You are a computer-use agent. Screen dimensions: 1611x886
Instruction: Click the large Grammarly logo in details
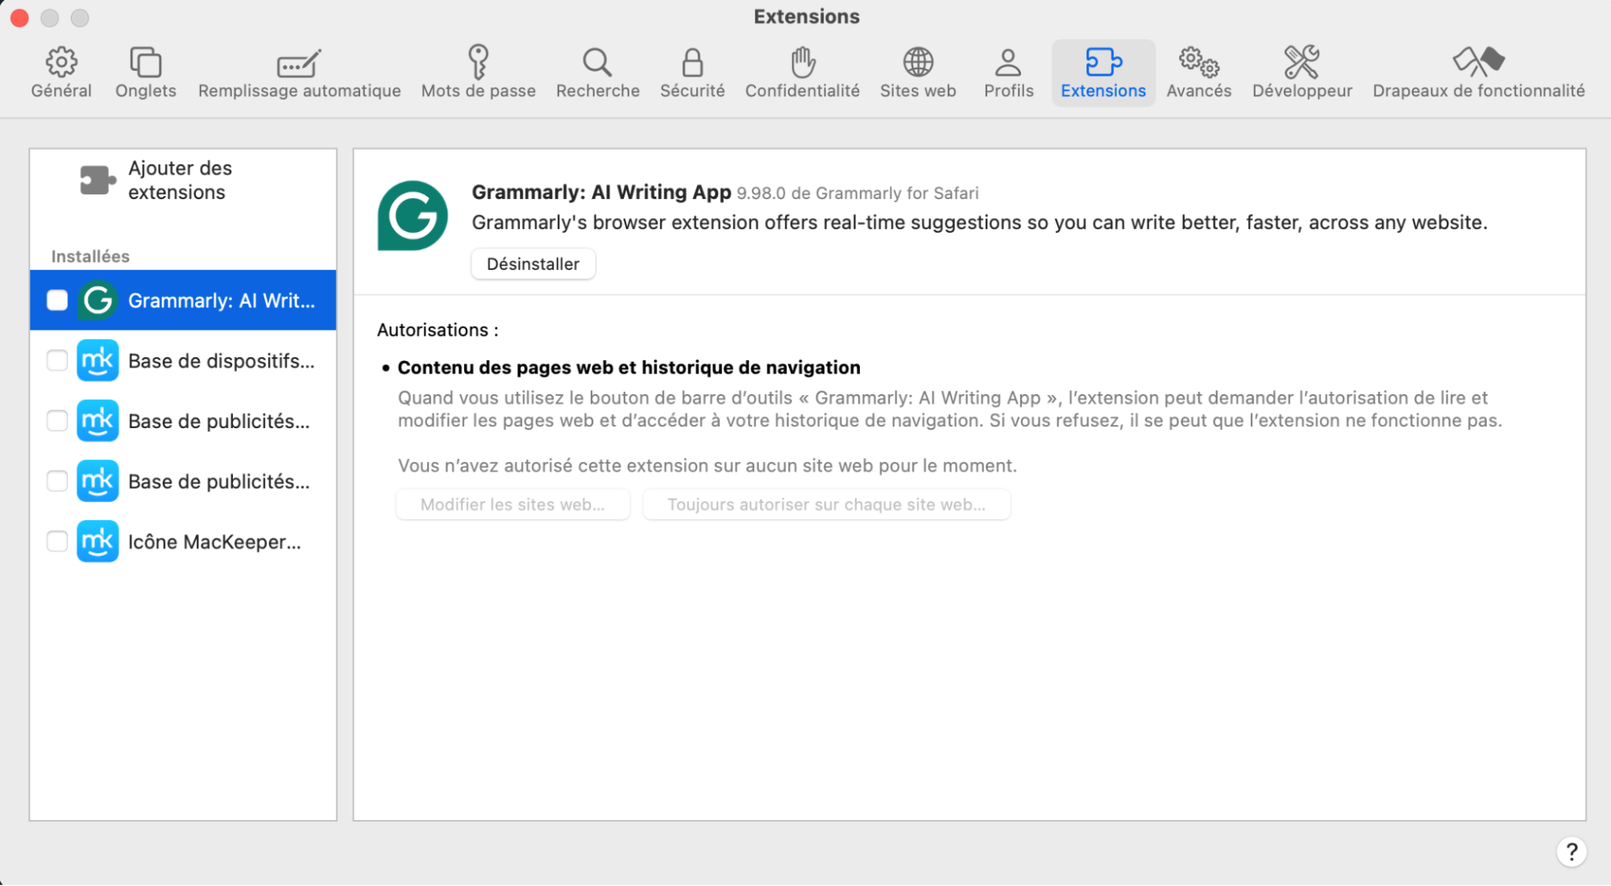click(413, 215)
